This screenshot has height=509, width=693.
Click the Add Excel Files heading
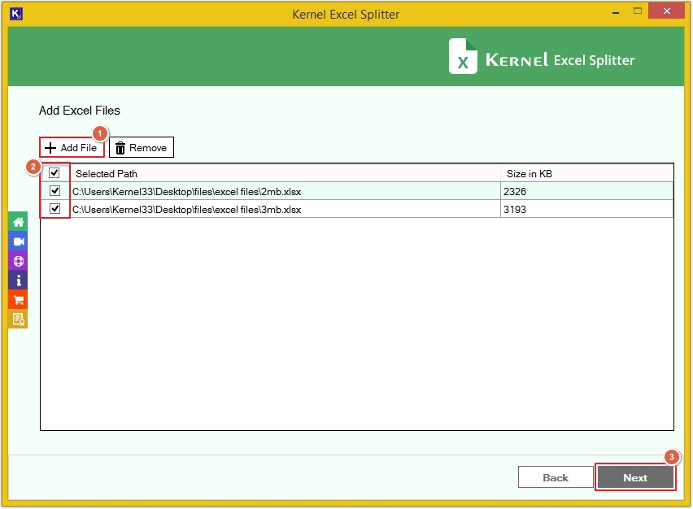(80, 111)
